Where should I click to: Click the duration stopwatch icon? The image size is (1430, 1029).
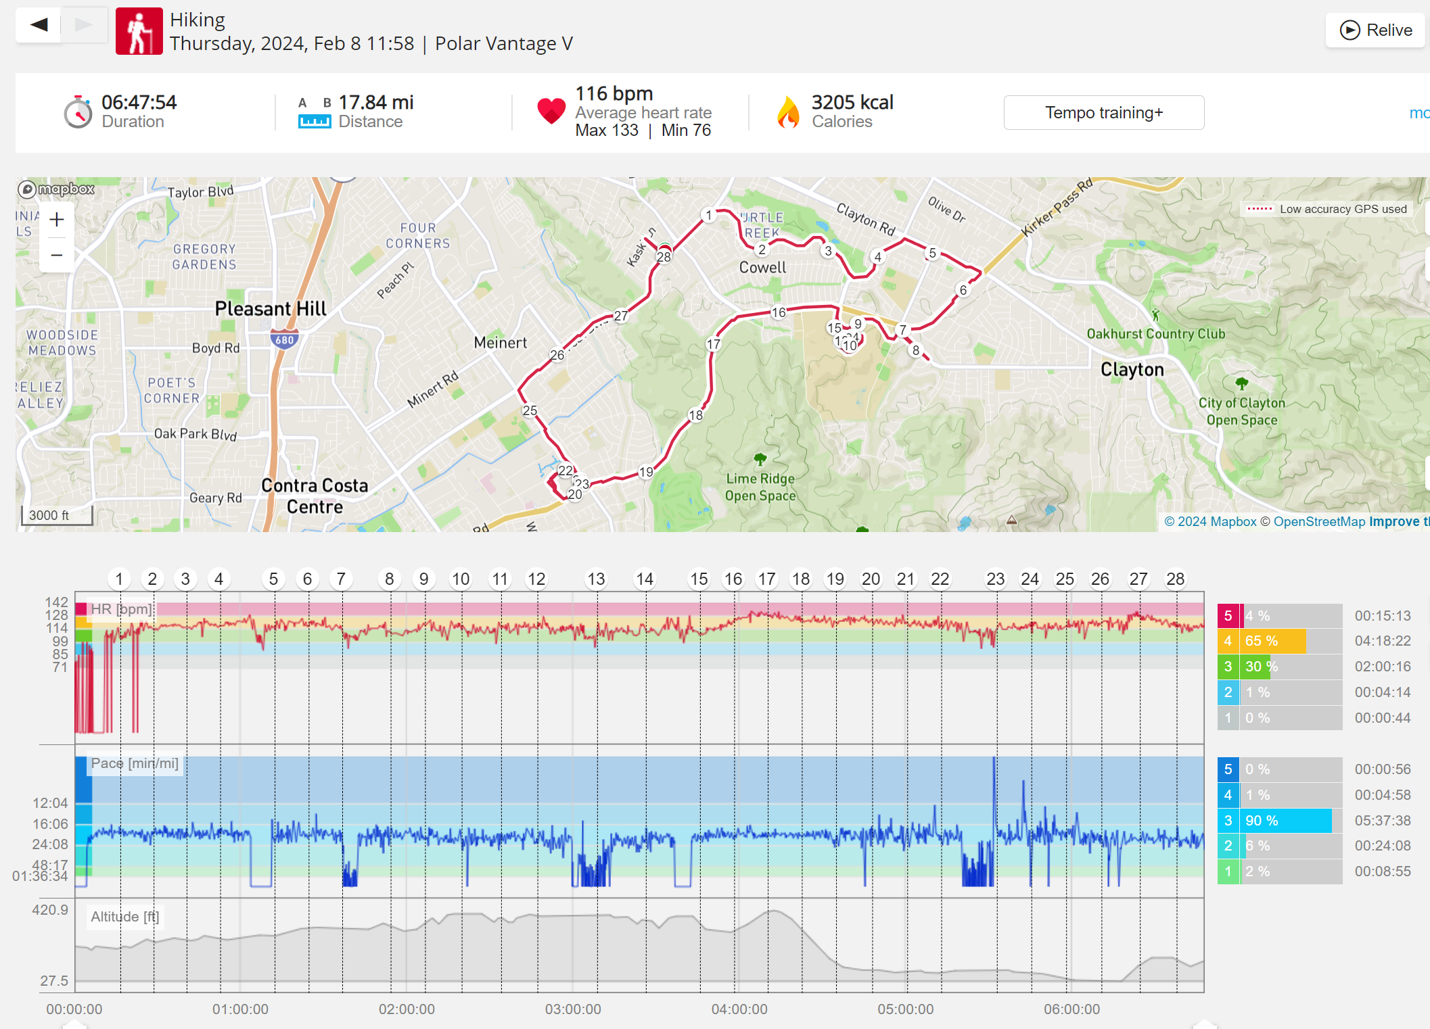pyautogui.click(x=78, y=112)
